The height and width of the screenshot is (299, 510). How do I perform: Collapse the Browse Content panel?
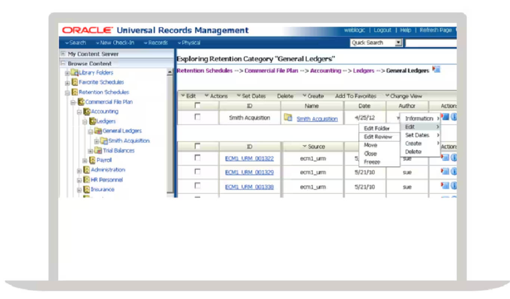[x=63, y=64]
